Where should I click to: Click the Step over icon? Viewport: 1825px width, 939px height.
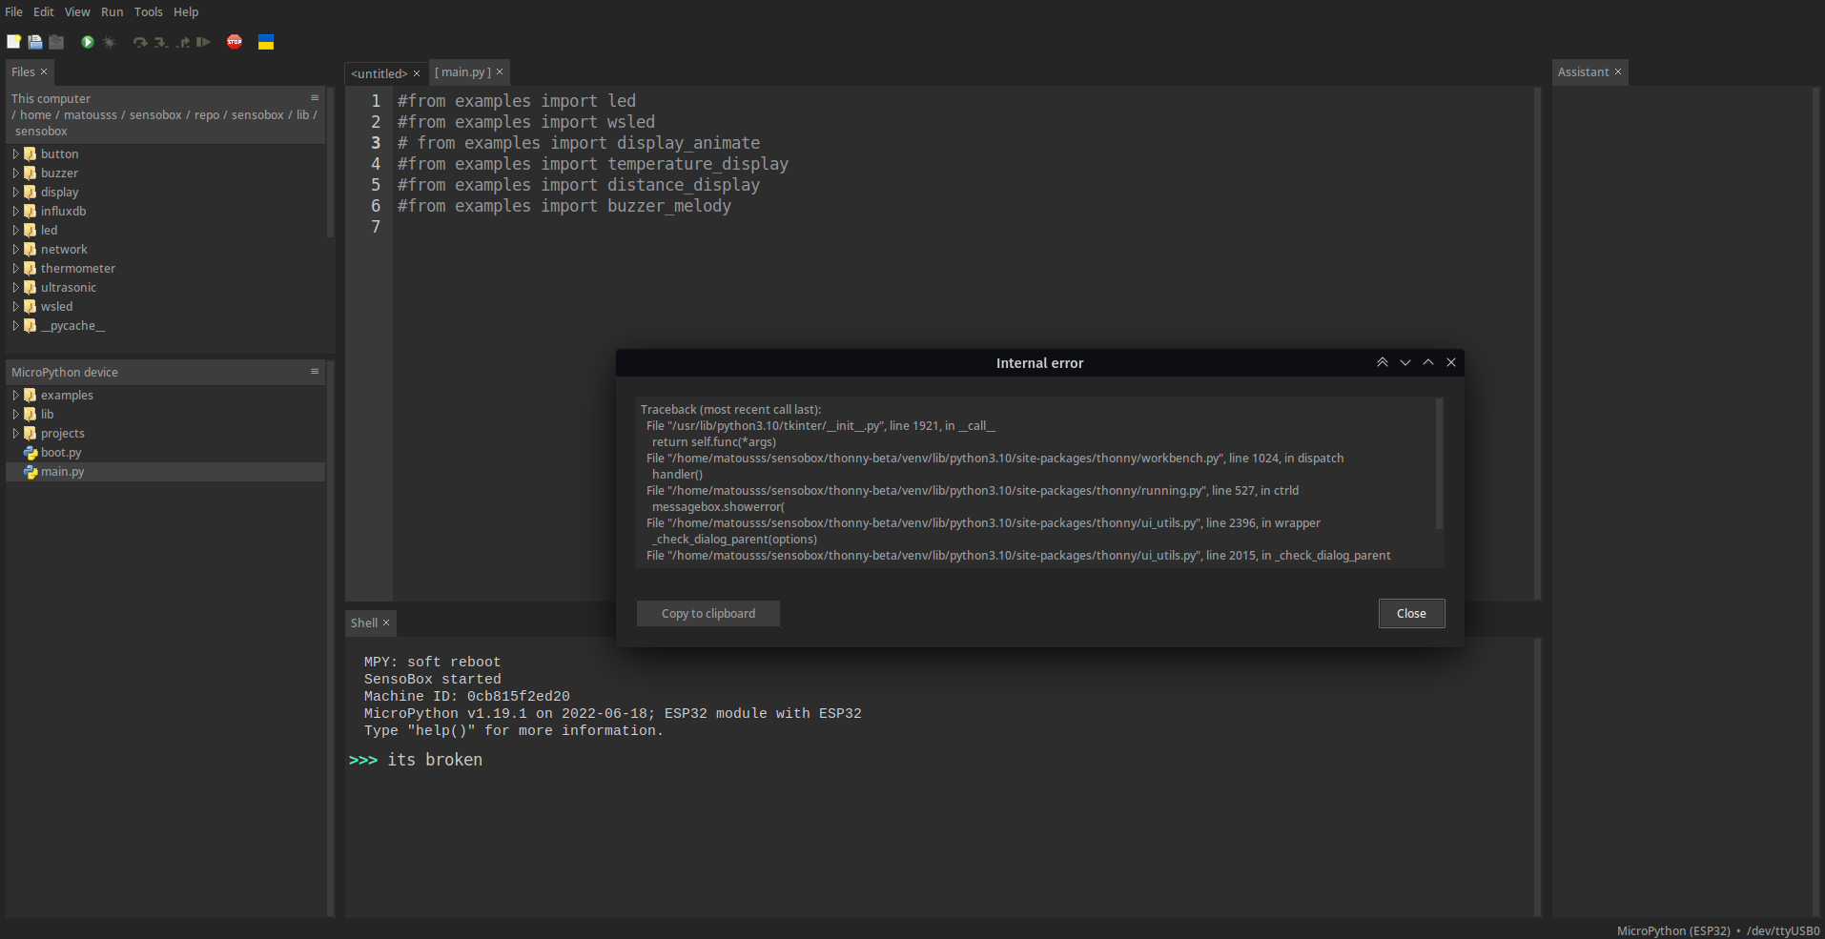click(139, 42)
